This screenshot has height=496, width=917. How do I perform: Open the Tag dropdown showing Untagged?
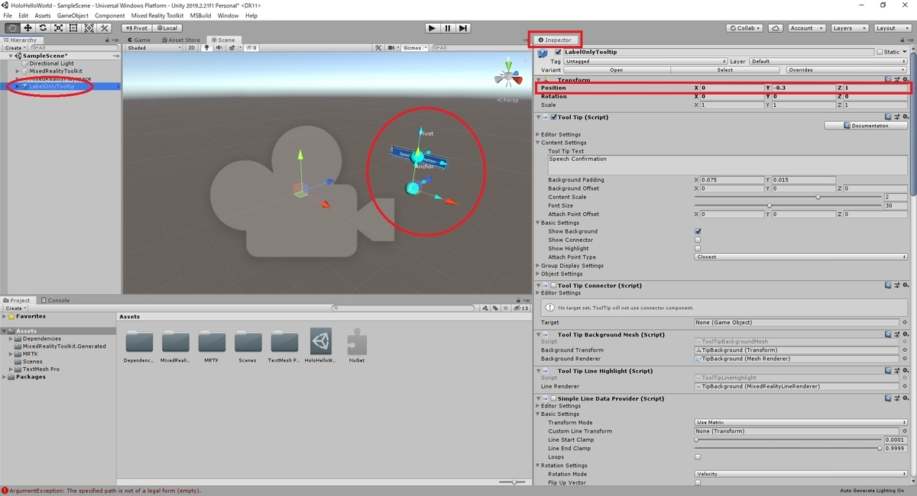[646, 61]
